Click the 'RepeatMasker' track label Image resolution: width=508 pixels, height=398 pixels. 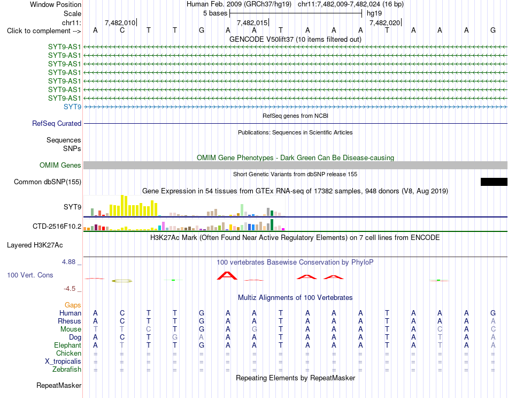(x=59, y=385)
